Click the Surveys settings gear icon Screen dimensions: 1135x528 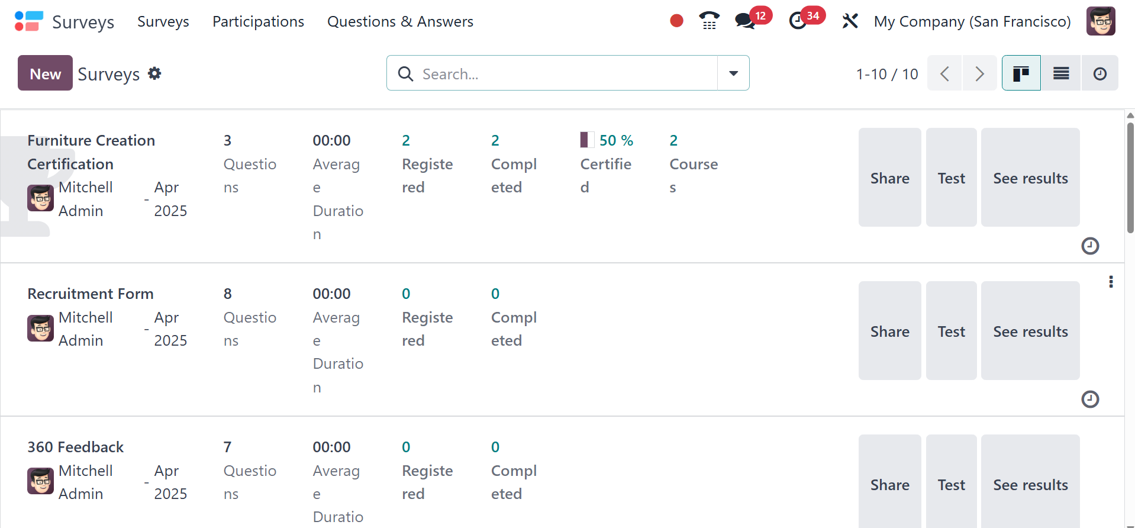tap(154, 73)
